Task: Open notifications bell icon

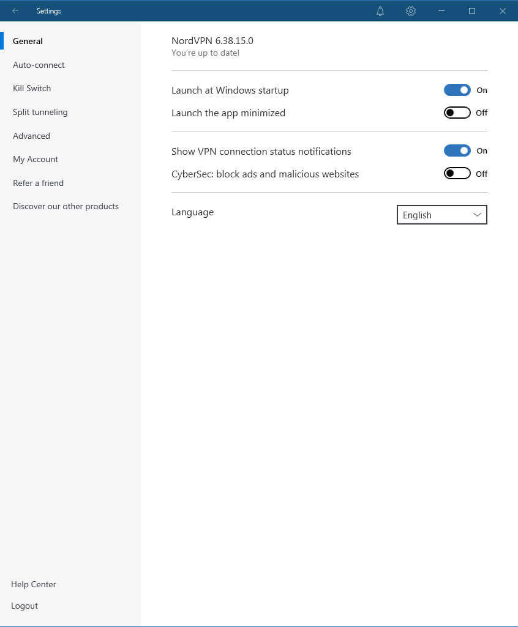Action: [380, 11]
